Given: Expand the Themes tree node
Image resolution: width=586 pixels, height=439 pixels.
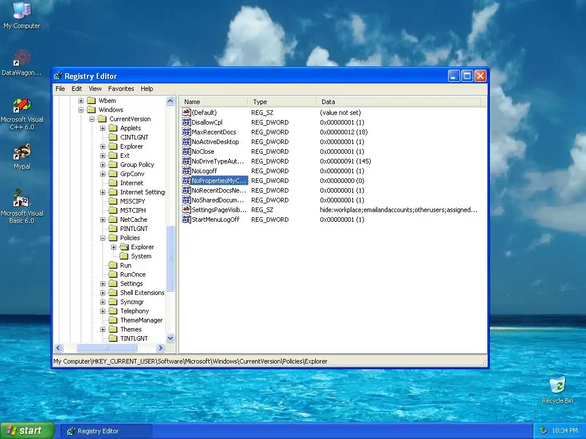Looking at the screenshot, I should click(x=103, y=329).
